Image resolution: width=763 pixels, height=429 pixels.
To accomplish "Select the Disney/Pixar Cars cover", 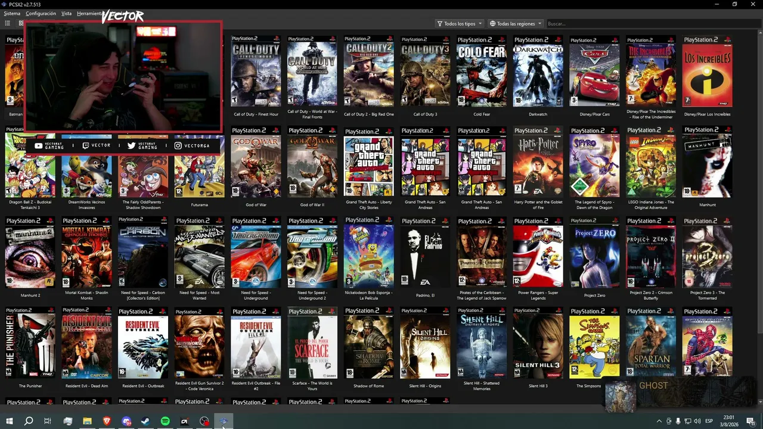I will tap(594, 71).
